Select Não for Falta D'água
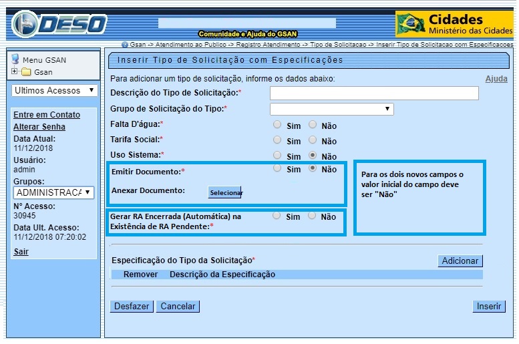This screenshot has height=344, width=519. pyautogui.click(x=313, y=124)
